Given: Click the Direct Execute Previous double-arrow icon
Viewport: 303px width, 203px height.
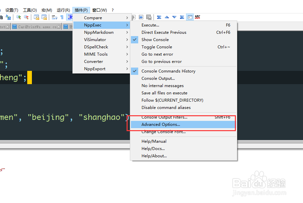Looking at the screenshot, I should click(x=141, y=17).
